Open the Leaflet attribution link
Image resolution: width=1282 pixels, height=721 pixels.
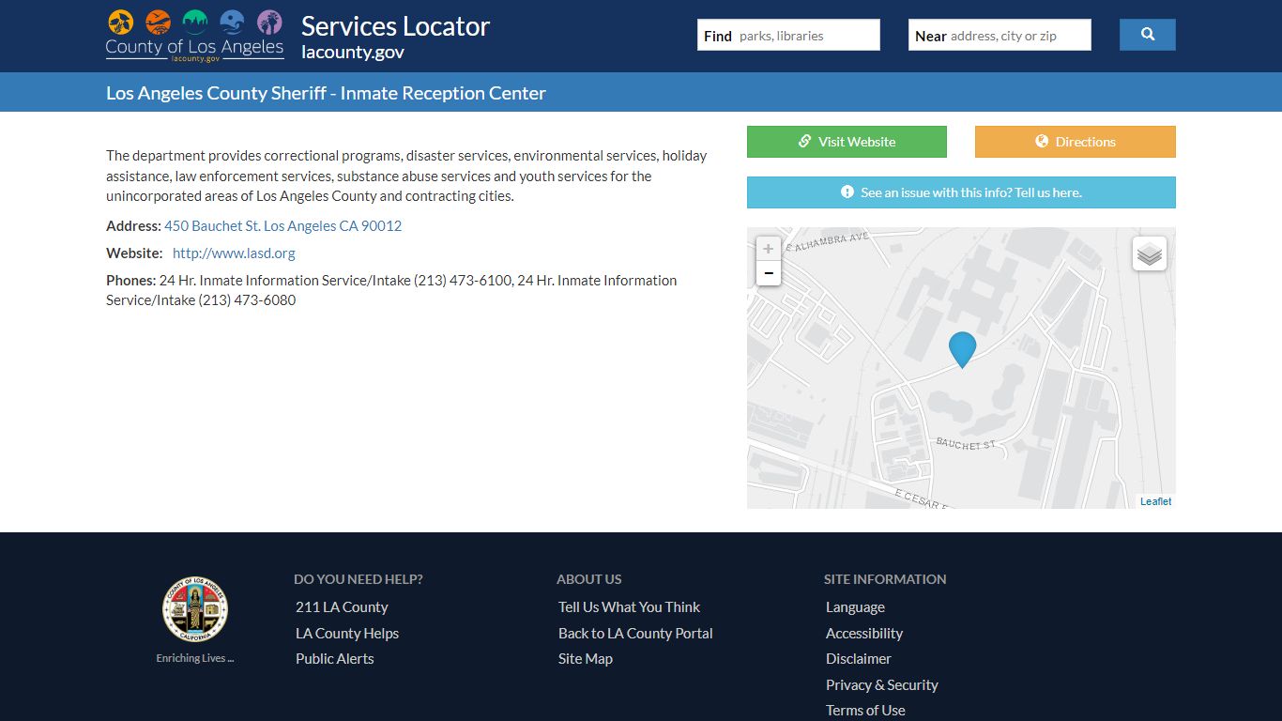(x=1155, y=501)
